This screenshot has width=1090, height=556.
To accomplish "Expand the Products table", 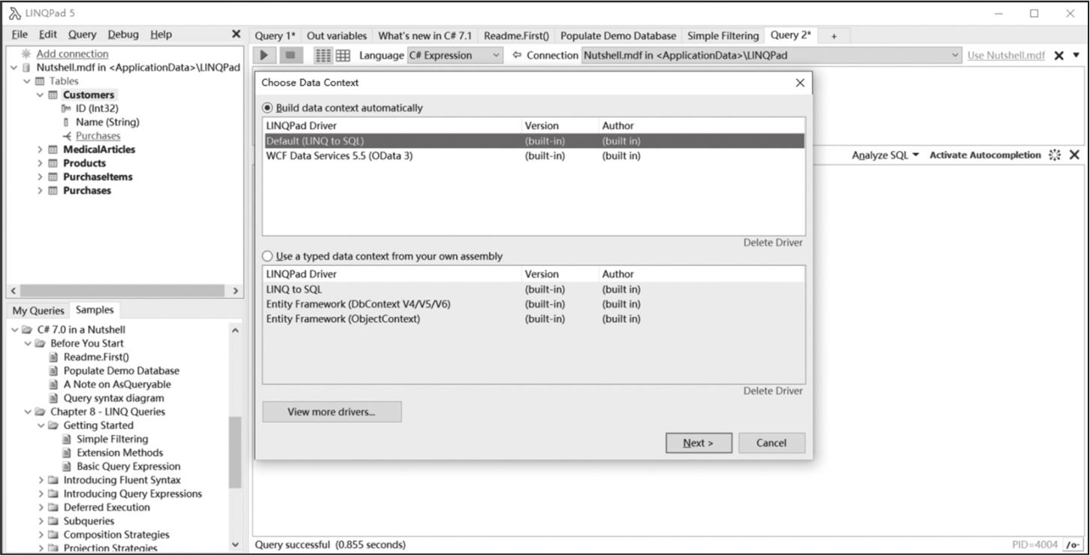I will (41, 163).
